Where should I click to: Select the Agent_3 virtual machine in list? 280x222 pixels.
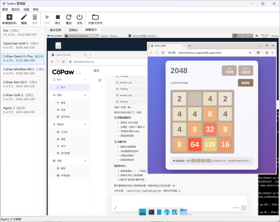23,110
